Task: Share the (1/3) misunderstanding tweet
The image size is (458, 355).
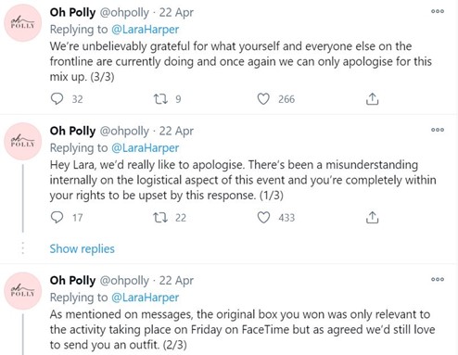Action: click(372, 218)
